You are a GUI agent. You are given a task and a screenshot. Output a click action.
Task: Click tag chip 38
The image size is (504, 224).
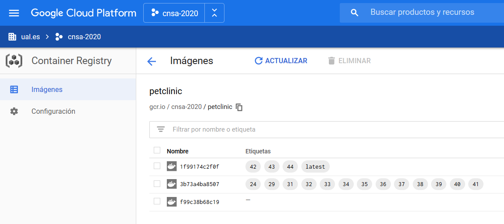(x=420, y=184)
